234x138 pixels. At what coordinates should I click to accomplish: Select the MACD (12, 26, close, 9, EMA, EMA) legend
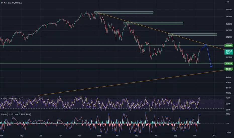click(16, 114)
